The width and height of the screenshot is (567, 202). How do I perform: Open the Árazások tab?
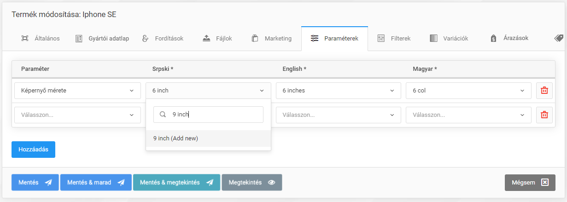509,39
